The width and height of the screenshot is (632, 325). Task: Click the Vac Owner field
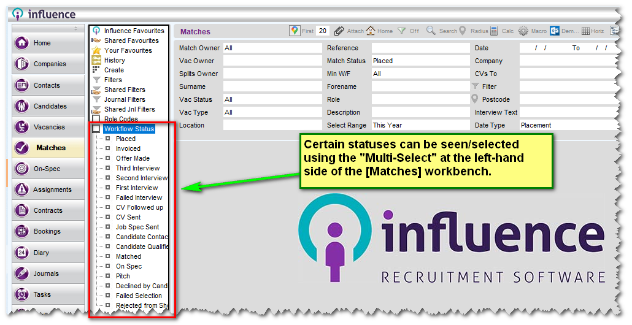click(x=272, y=61)
